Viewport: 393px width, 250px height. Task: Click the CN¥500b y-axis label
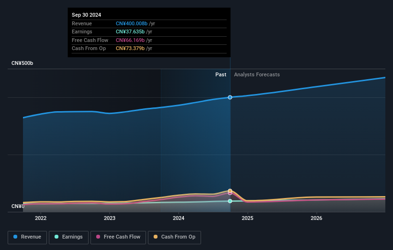click(x=22, y=63)
